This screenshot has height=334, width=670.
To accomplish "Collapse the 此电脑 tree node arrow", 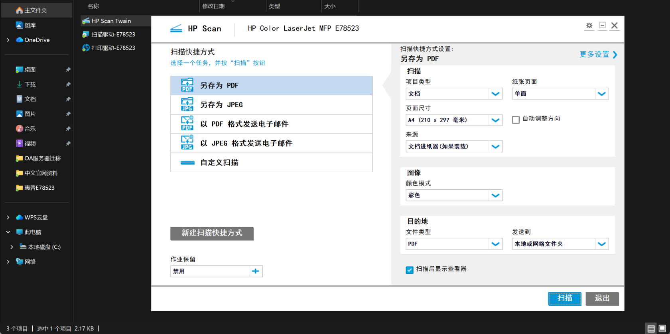I will tap(8, 232).
